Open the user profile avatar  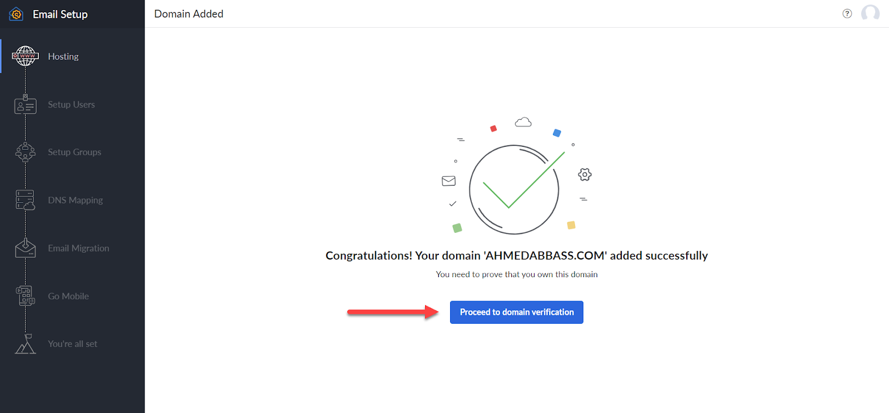[x=870, y=13]
